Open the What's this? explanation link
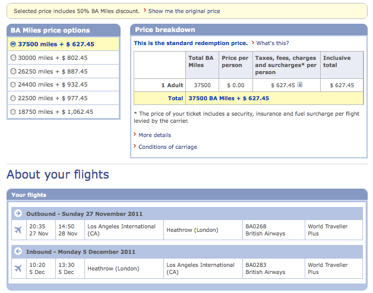 [x=273, y=43]
